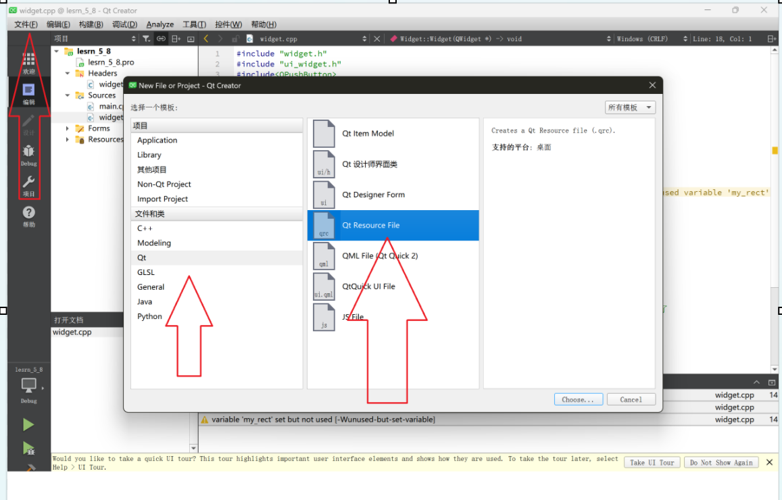Open Design mode pencil icon
The image size is (782, 500).
28,124
